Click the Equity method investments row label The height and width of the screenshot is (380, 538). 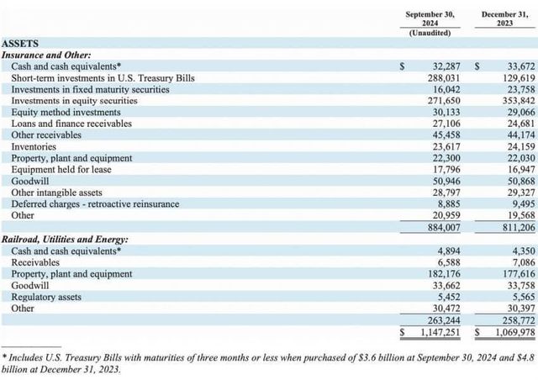point(66,112)
